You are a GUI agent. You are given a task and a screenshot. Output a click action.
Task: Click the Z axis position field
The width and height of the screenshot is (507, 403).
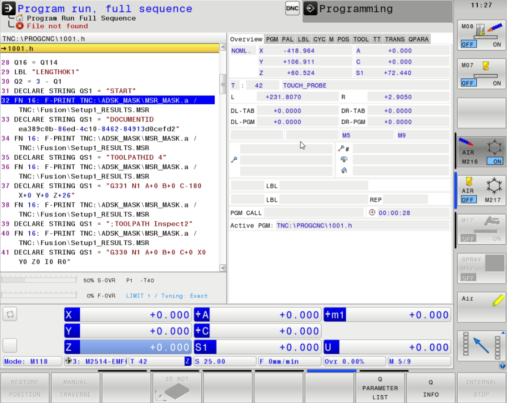pos(128,347)
